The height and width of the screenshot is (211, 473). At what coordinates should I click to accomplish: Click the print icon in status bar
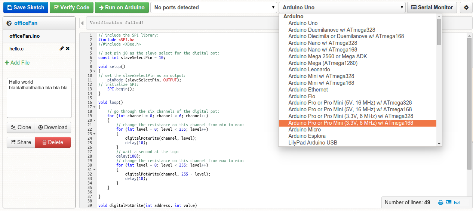pyautogui.click(x=441, y=202)
